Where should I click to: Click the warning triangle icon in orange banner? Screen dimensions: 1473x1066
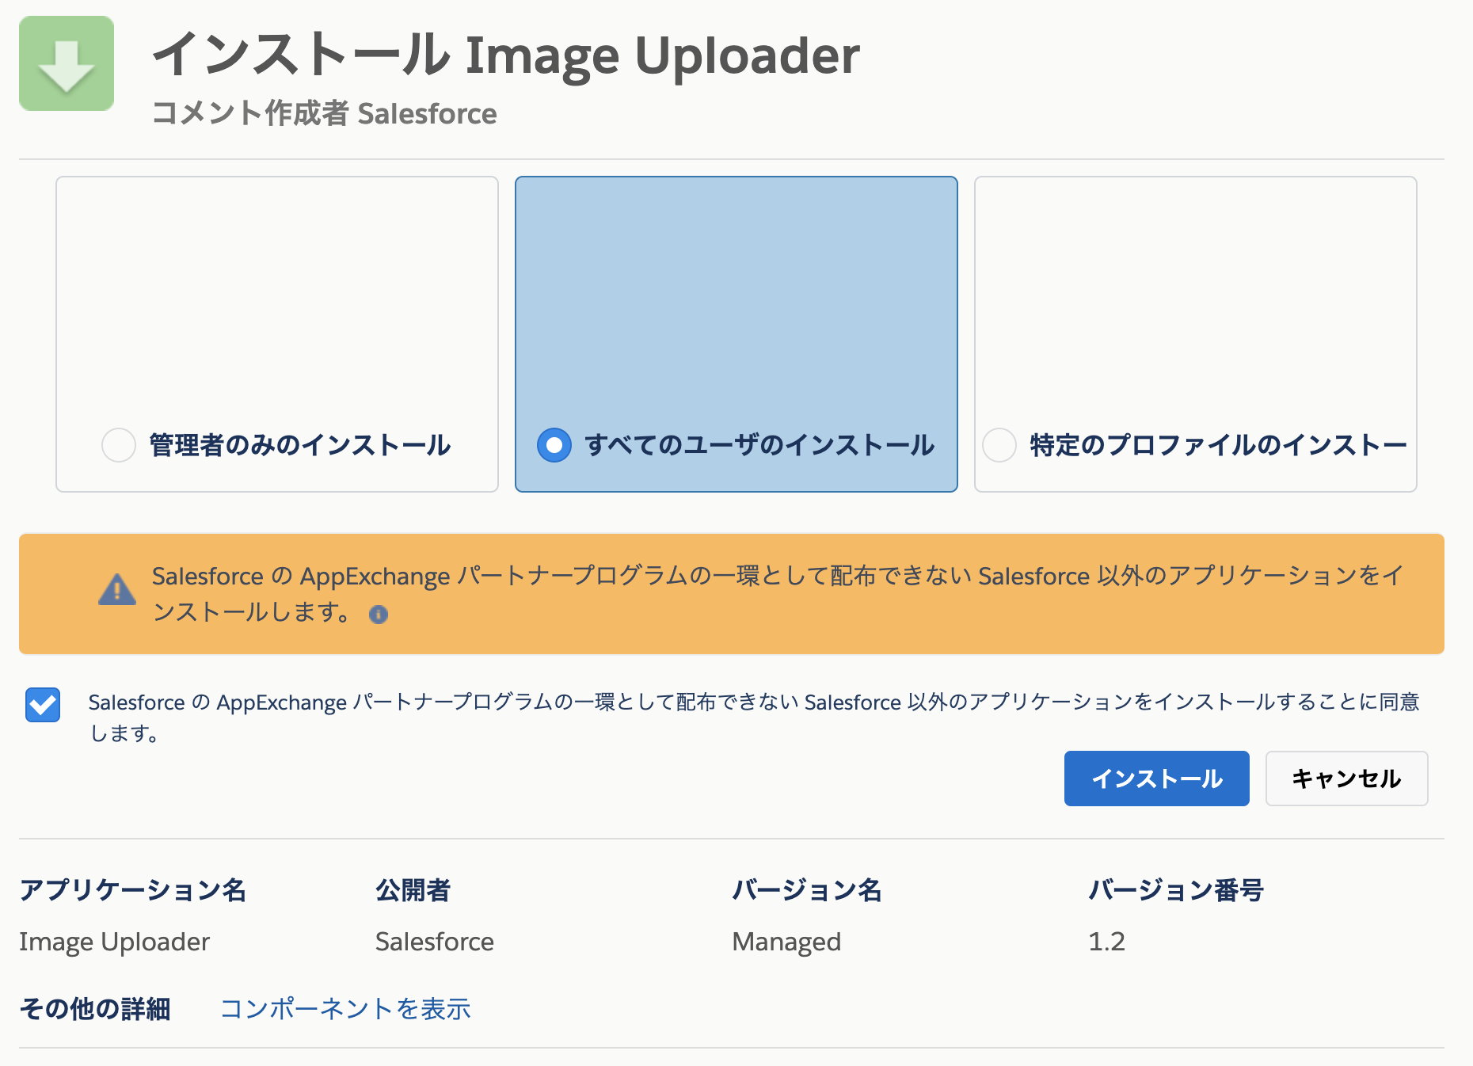117,590
